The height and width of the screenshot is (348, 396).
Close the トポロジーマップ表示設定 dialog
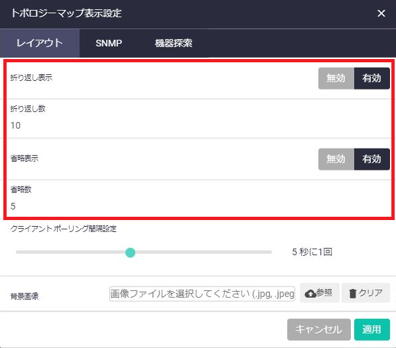pyautogui.click(x=381, y=13)
